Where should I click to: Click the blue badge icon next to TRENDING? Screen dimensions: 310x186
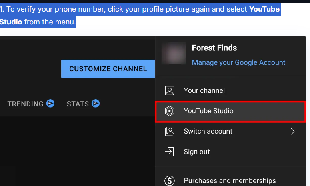tap(50, 103)
